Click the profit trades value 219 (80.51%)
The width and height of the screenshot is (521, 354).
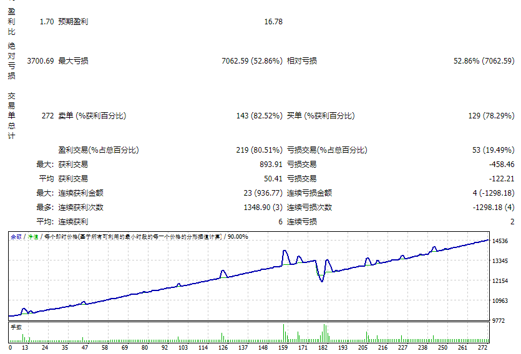click(259, 150)
